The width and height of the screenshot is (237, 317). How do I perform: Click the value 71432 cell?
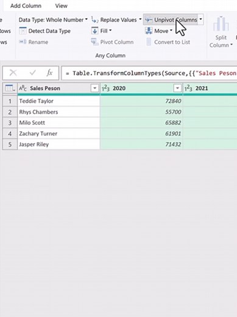click(x=141, y=144)
